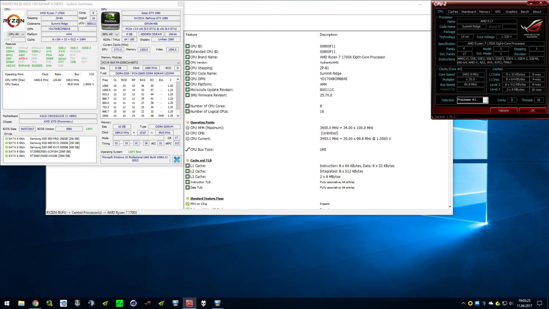Open the Mainboard tab in CPU-Z
The image size is (549, 309).
coord(469,12)
